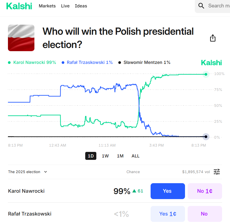Click the Polish flag market thumbnail
230x224 pixels.
click(x=21, y=38)
